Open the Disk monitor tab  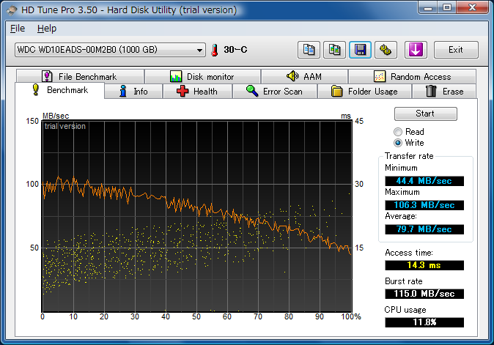(202, 76)
